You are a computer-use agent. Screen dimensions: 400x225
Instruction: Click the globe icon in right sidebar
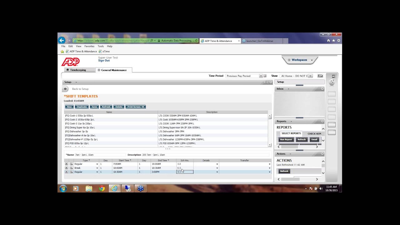point(332,83)
